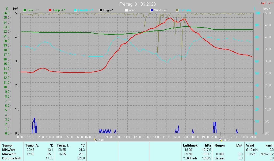This screenshot has height=161, width=274.
Task: Click the sunrise marker at 07:40
Action: click(x=95, y=140)
